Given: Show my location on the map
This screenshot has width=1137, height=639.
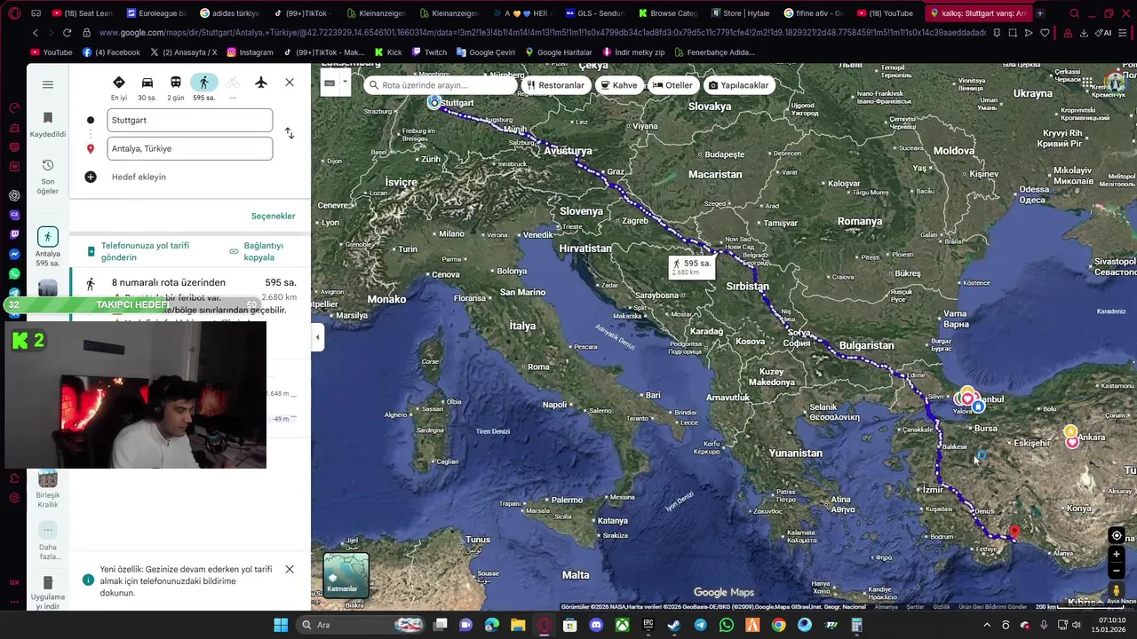Looking at the screenshot, I should [x=1117, y=535].
